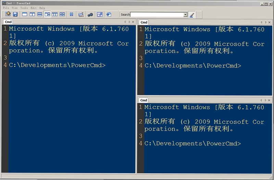This screenshot has height=180, width=274.
Task: Click the prompt line in left pane
Action: (57, 65)
